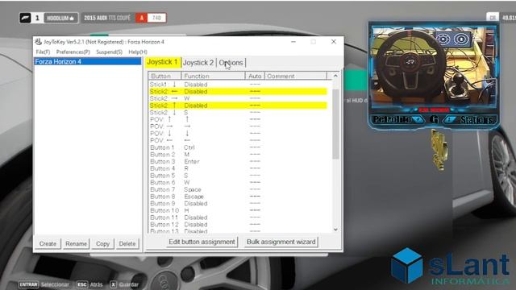Viewport: 516px width, 290px height.
Task: Select the POV right row
Action: 238,126
